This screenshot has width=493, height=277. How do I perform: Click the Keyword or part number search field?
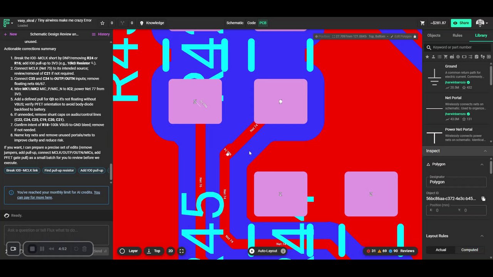click(x=458, y=47)
